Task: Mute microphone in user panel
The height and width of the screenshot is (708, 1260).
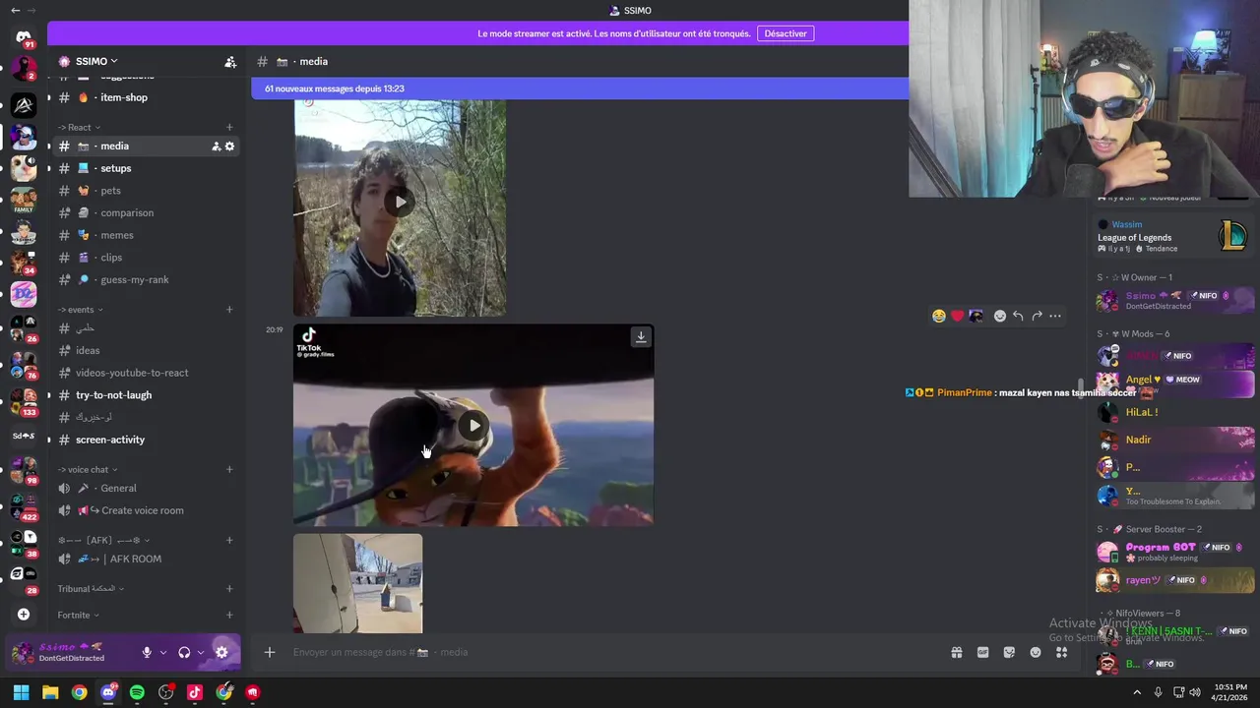Action: (x=147, y=652)
